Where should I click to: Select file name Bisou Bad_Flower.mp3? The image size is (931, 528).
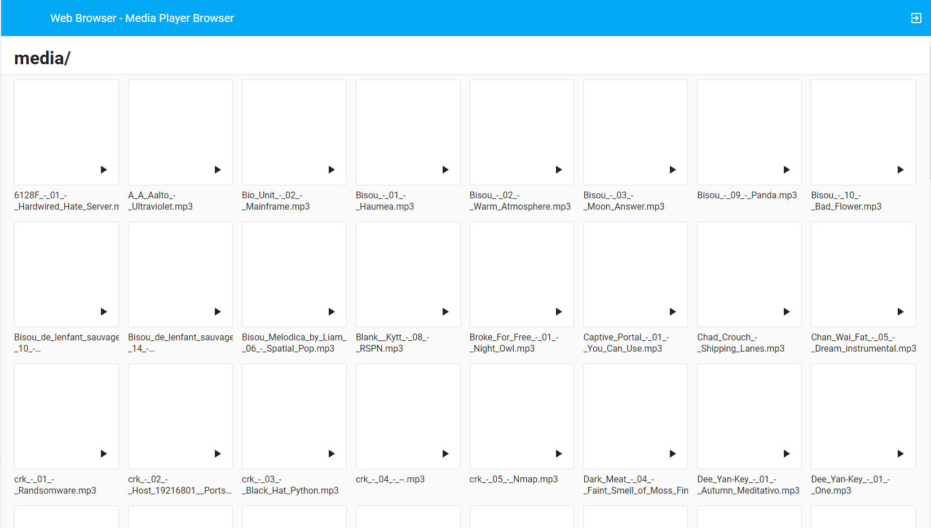pyautogui.click(x=846, y=201)
